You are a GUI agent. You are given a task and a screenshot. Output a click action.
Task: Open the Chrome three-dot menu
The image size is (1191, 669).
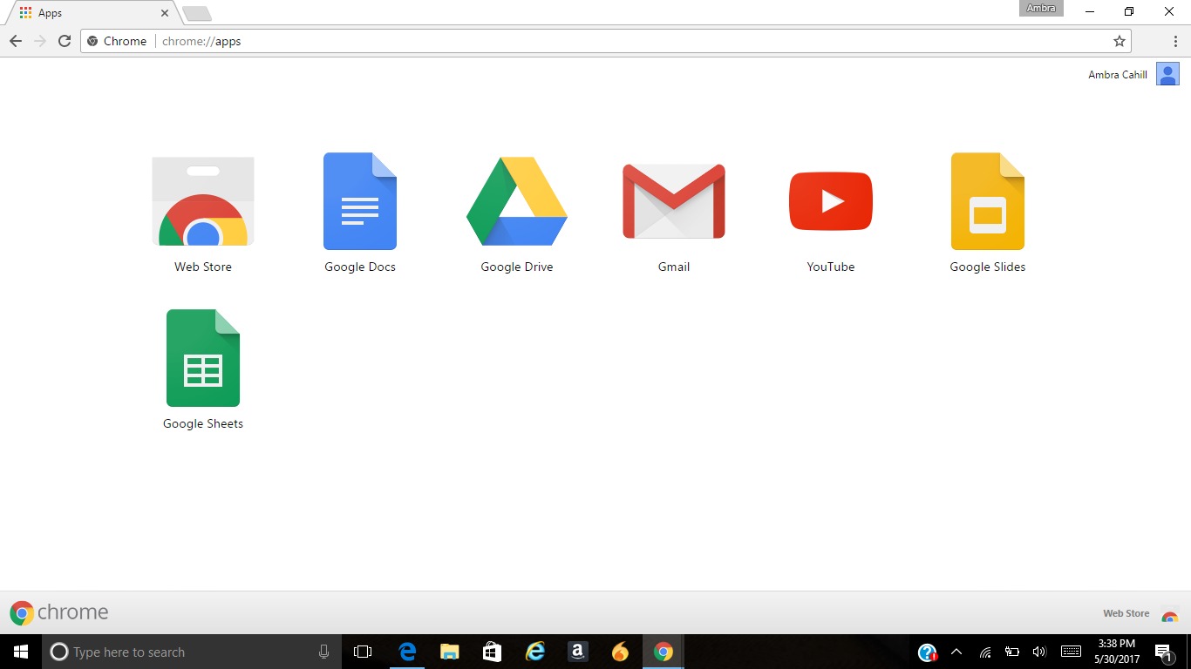[1175, 41]
